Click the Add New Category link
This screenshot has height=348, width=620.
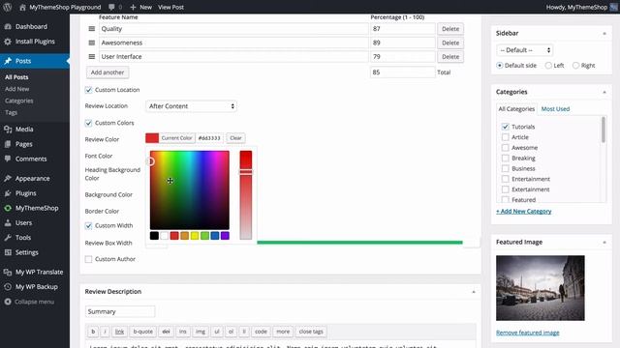tap(523, 212)
